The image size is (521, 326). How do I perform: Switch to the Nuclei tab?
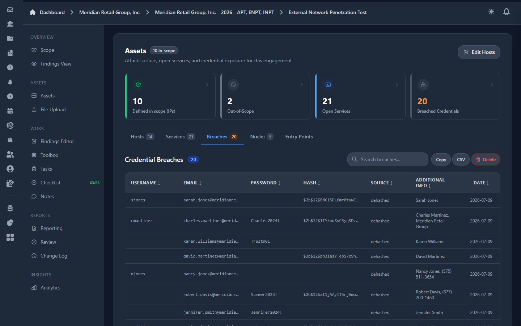tap(262, 137)
